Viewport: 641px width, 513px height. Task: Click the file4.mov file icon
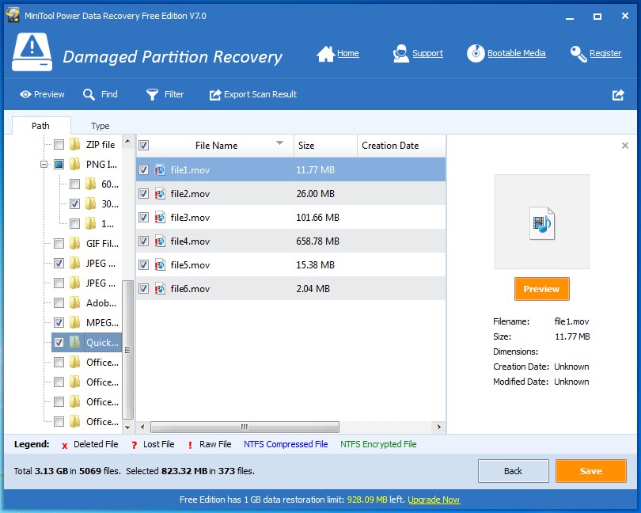pyautogui.click(x=160, y=241)
